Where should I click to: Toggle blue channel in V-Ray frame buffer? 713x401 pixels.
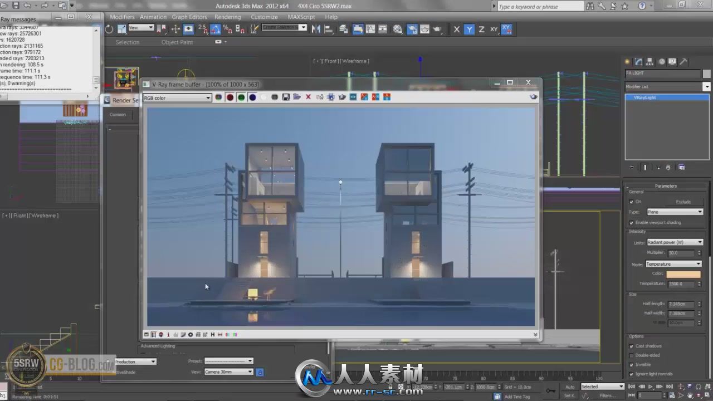252,97
